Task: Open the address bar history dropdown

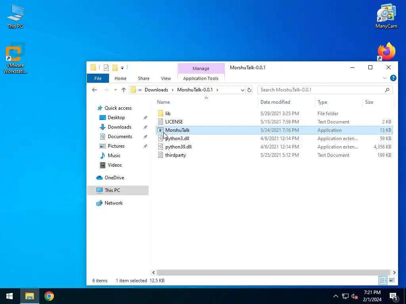Action: click(242, 90)
